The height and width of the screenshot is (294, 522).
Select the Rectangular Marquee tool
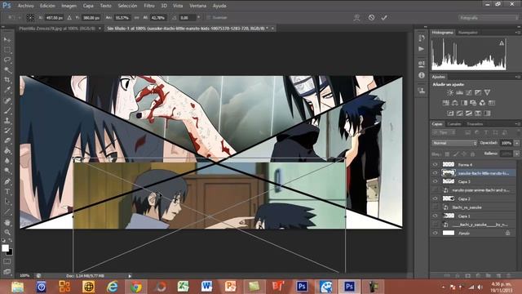coord(7,50)
